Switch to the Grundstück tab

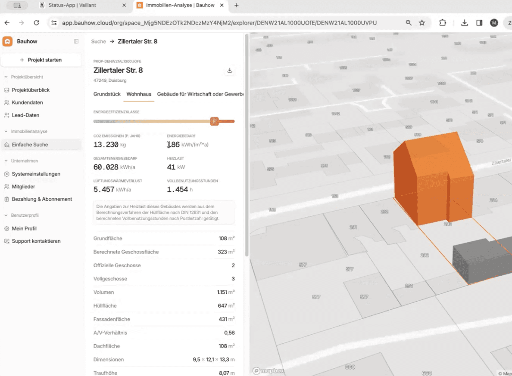(x=107, y=94)
